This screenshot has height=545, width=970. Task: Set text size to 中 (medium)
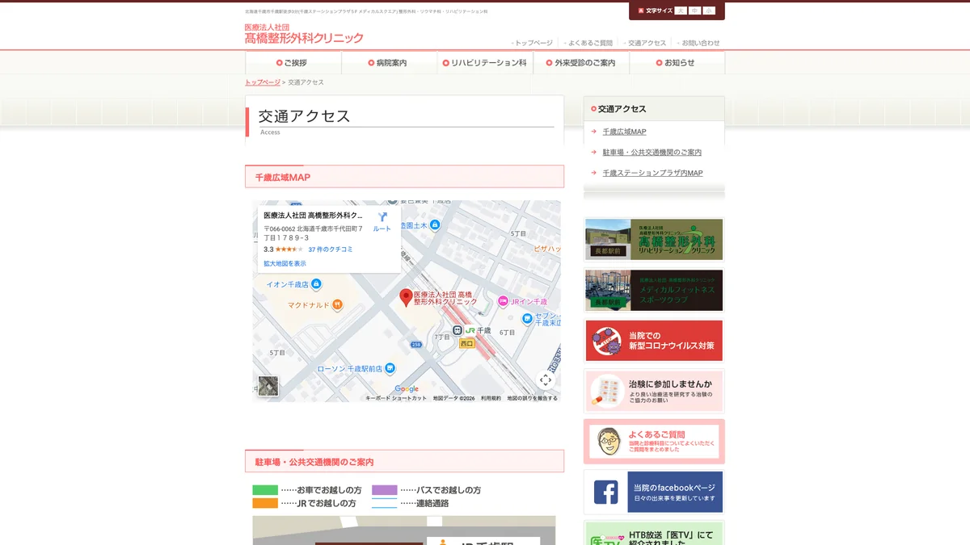pyautogui.click(x=694, y=10)
